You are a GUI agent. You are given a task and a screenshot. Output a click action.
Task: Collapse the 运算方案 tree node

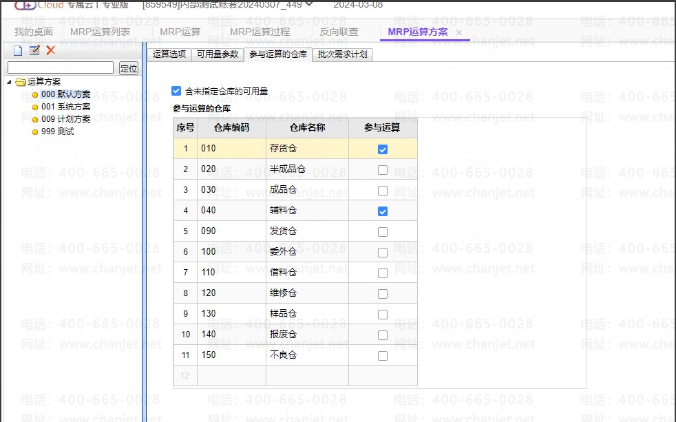click(x=9, y=83)
